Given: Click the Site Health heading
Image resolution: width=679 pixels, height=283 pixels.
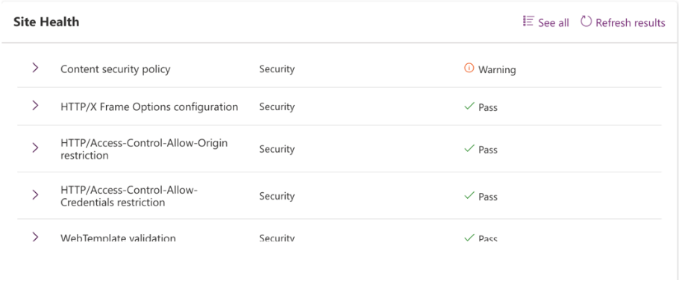Looking at the screenshot, I should 46,22.
